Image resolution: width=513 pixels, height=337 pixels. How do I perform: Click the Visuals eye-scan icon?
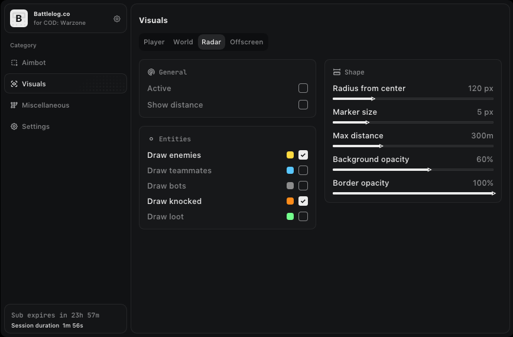(14, 84)
